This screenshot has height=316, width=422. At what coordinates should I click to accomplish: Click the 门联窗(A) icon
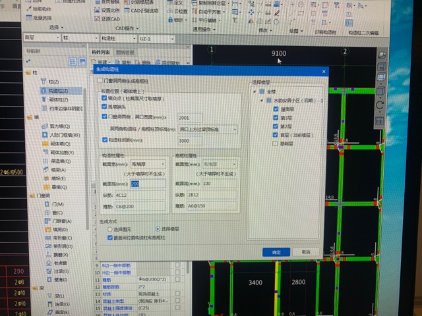click(47, 221)
